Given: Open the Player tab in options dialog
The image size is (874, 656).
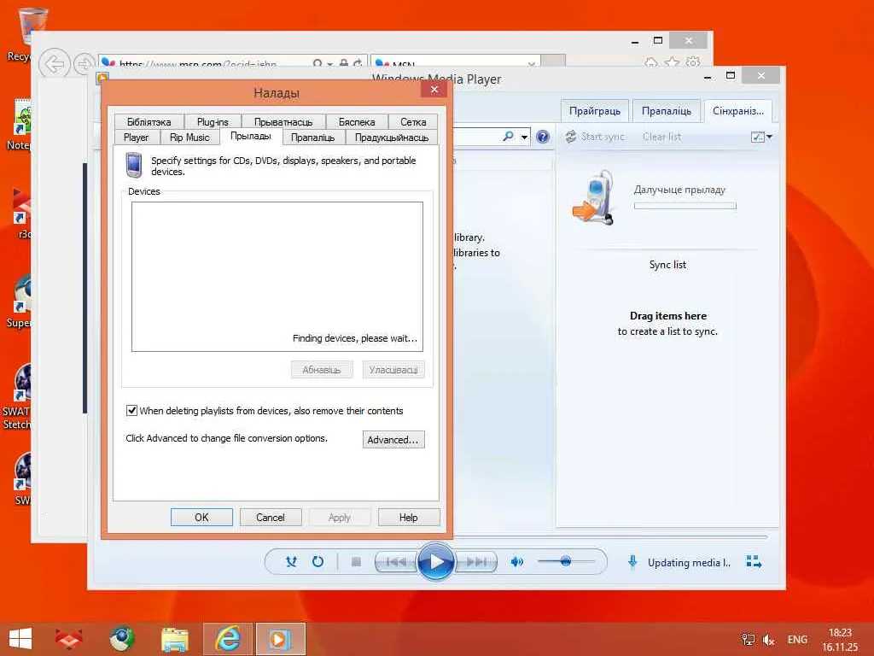Looking at the screenshot, I should [136, 138].
